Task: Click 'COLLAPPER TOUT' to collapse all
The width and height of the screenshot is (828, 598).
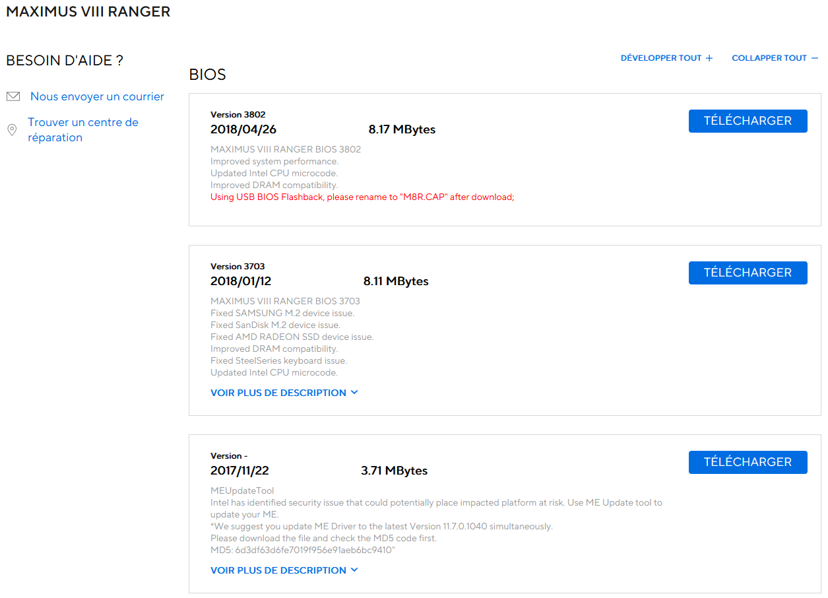Action: click(775, 58)
